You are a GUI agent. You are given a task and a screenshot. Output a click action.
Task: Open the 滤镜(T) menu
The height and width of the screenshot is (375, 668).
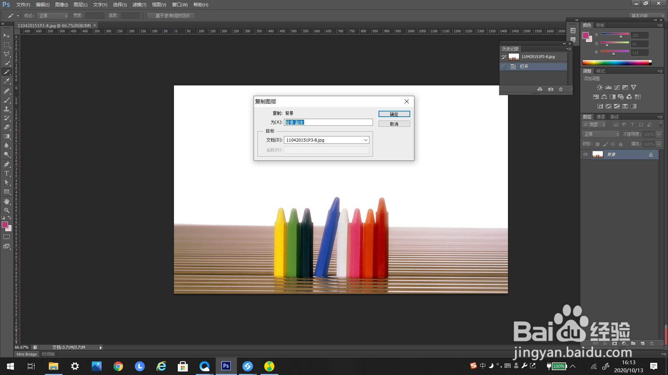[x=139, y=5]
